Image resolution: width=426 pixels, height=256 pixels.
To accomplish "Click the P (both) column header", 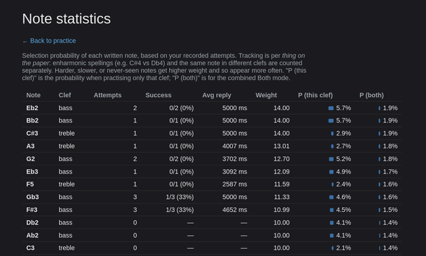I will [x=372, y=95].
